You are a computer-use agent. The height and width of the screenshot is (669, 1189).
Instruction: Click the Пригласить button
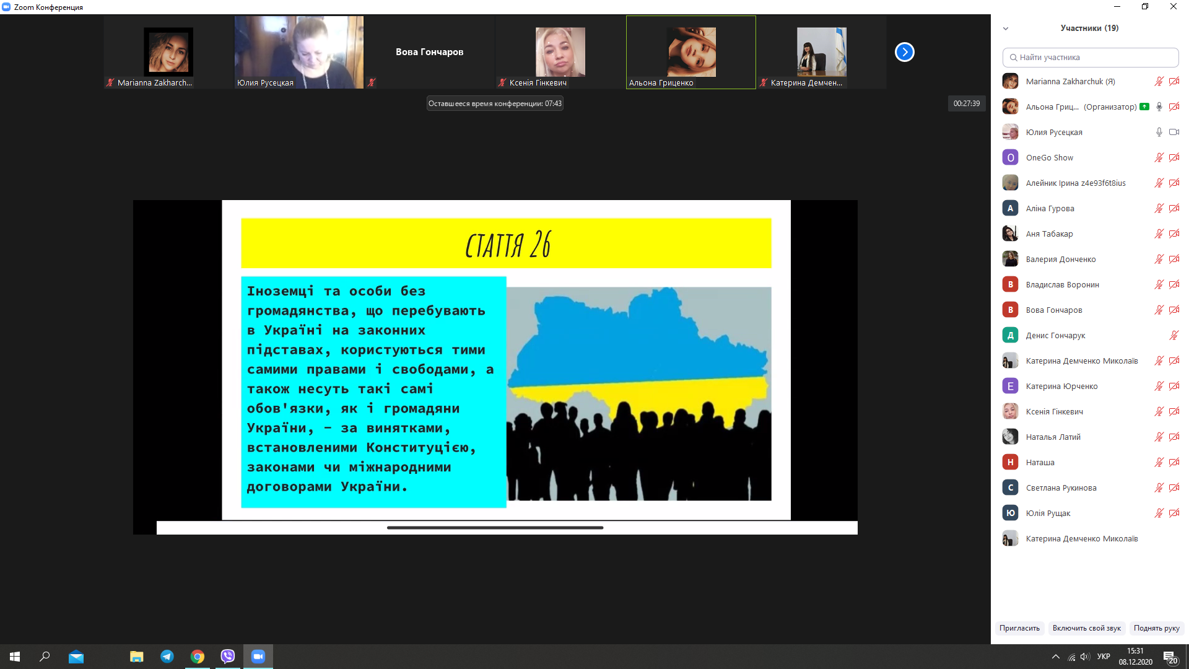click(1019, 628)
